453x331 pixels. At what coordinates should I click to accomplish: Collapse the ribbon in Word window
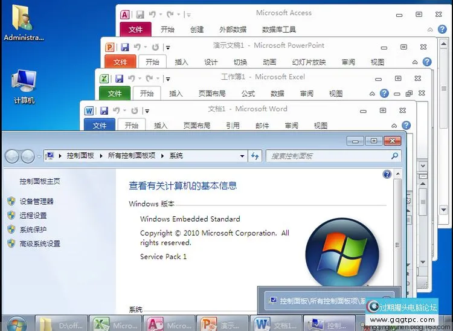[394, 126]
